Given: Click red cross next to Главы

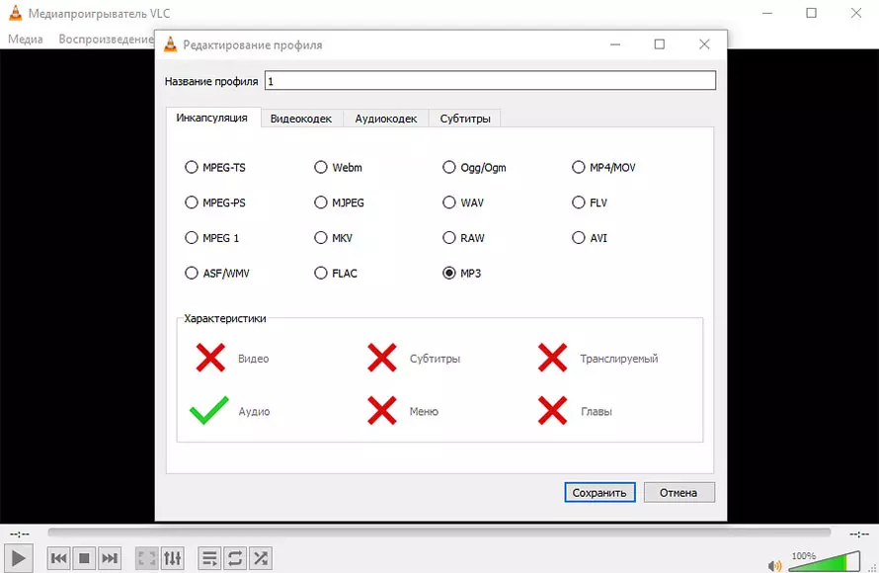Looking at the screenshot, I should pyautogui.click(x=553, y=410).
